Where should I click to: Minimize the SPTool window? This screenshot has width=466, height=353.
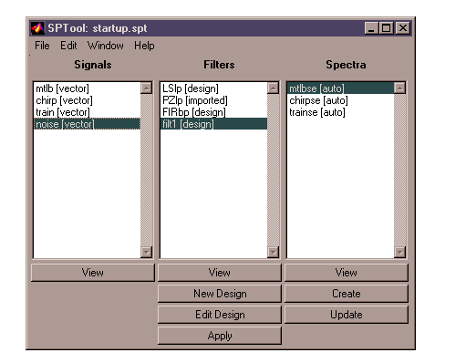[371, 28]
